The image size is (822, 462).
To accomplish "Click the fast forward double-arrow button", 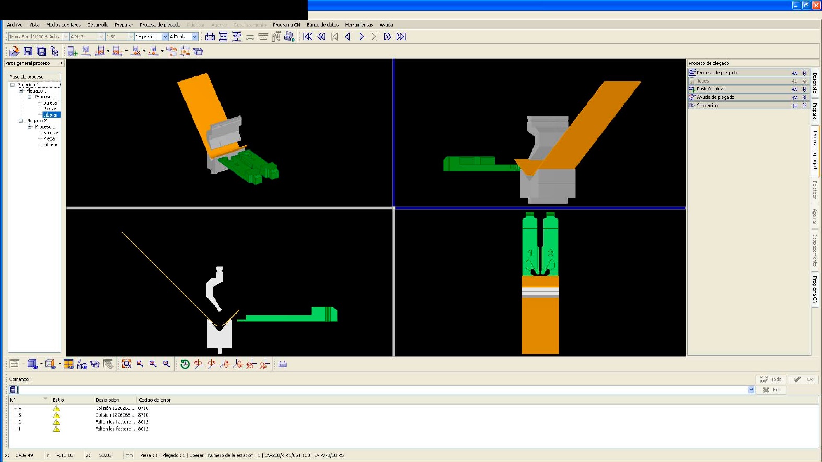I will (x=387, y=37).
